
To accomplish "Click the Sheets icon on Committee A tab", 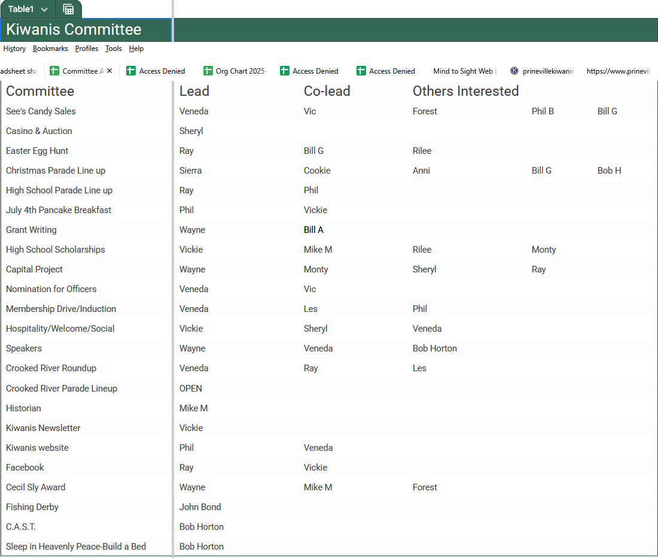I will [x=54, y=71].
